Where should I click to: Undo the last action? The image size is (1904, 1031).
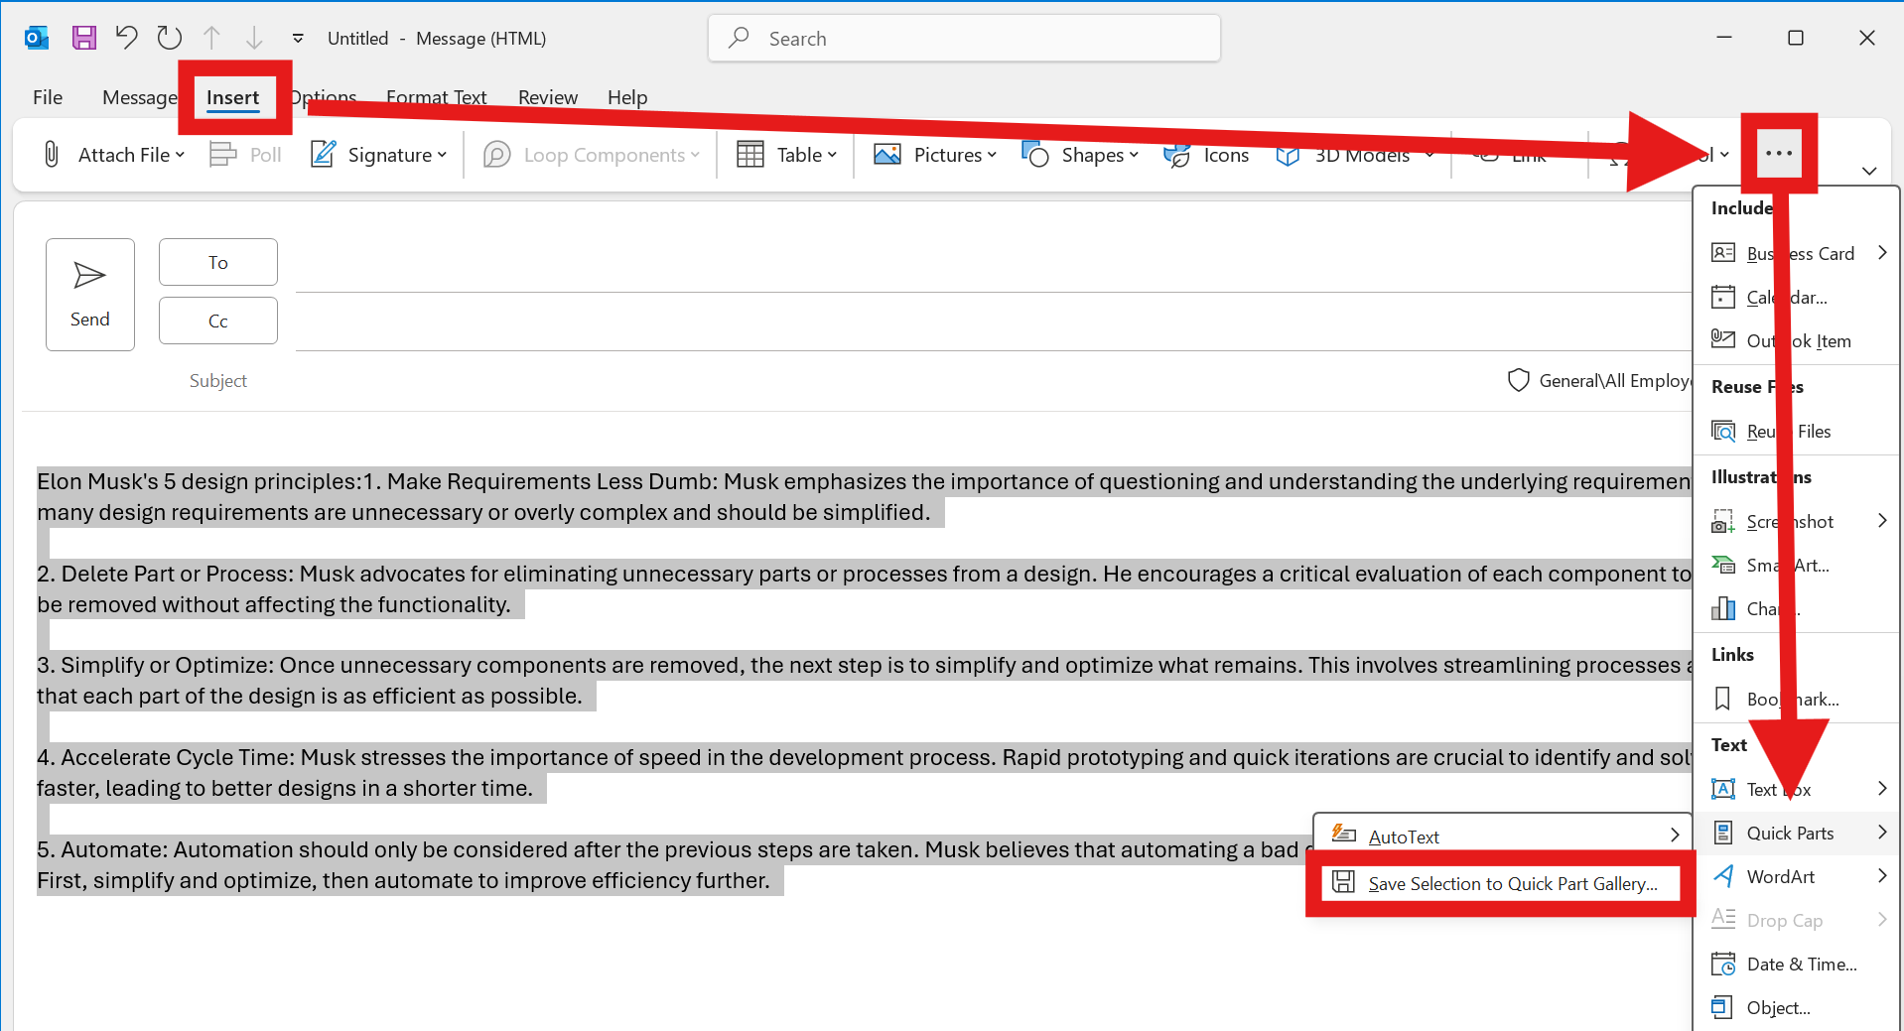click(126, 38)
